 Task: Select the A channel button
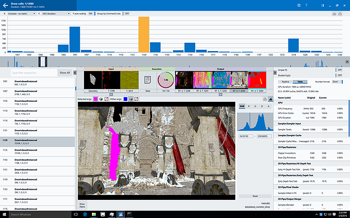268,106
